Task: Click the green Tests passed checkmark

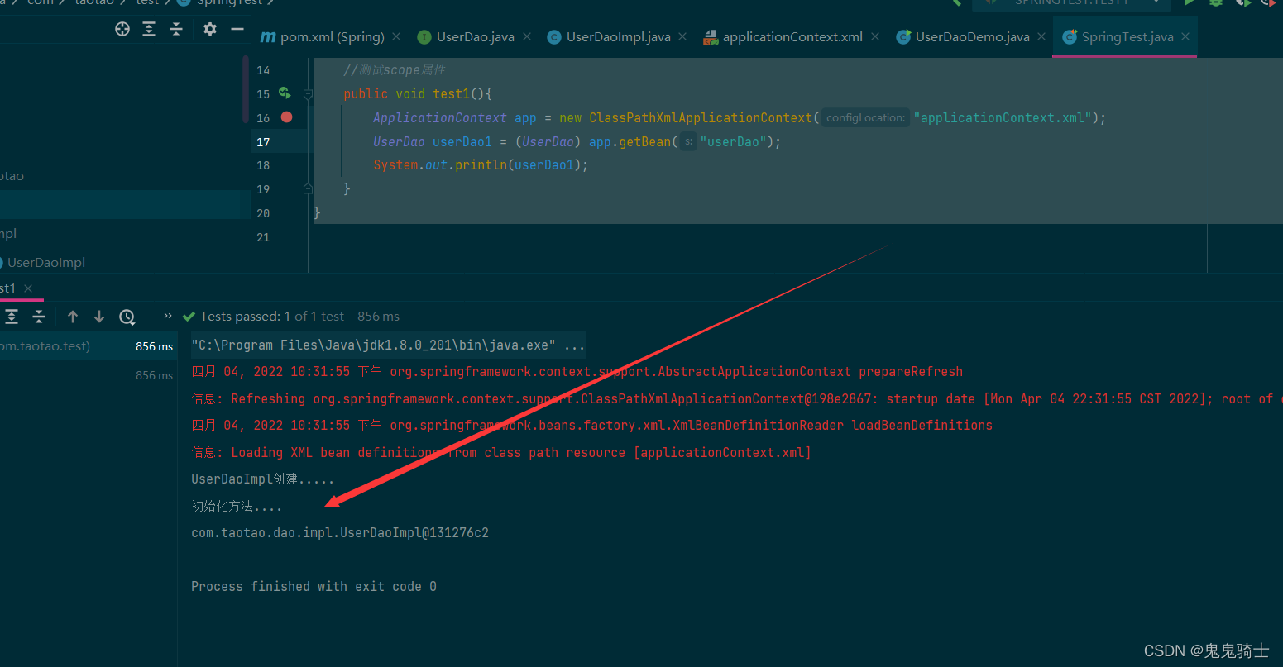Action: (189, 317)
